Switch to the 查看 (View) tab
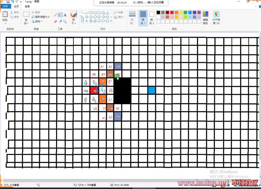Viewport: 261px width, 189px height. pyautogui.click(x=27, y=6)
